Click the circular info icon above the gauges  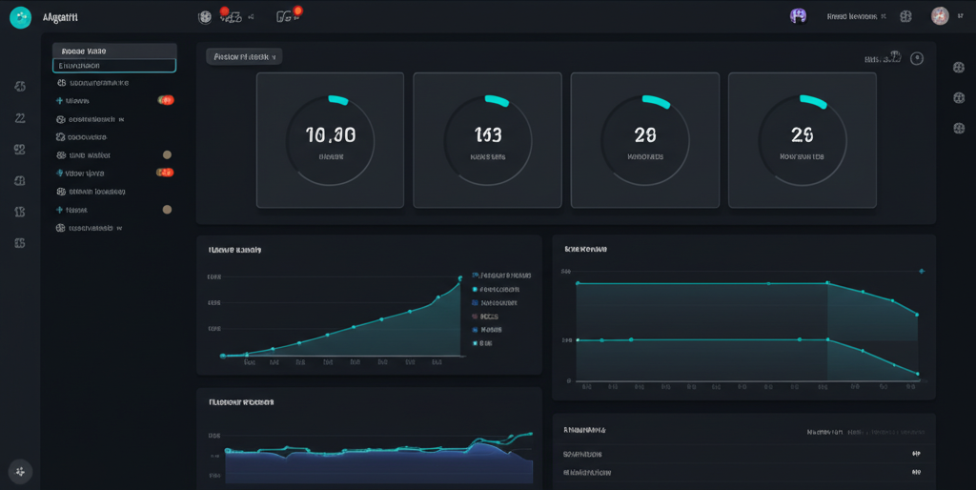pos(917,58)
